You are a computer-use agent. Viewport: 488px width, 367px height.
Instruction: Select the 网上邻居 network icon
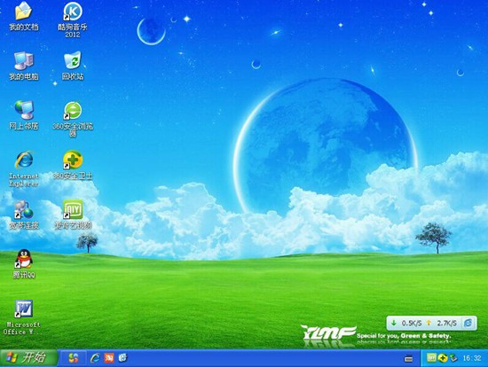pos(23,115)
